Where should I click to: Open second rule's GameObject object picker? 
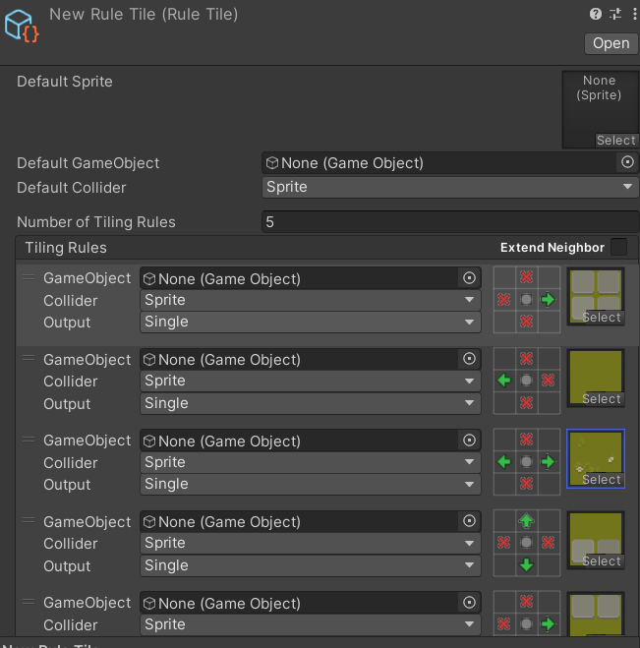(469, 359)
